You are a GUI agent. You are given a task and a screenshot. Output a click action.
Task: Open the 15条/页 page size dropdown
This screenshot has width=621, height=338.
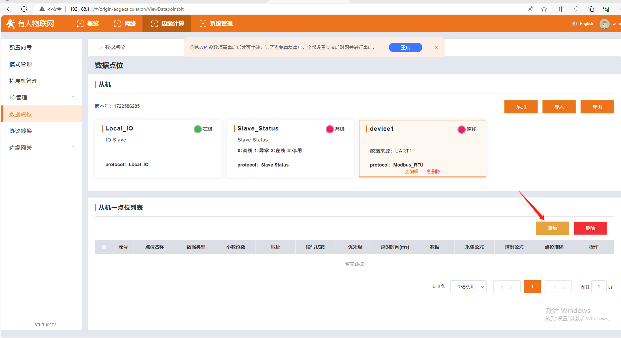pyautogui.click(x=468, y=287)
